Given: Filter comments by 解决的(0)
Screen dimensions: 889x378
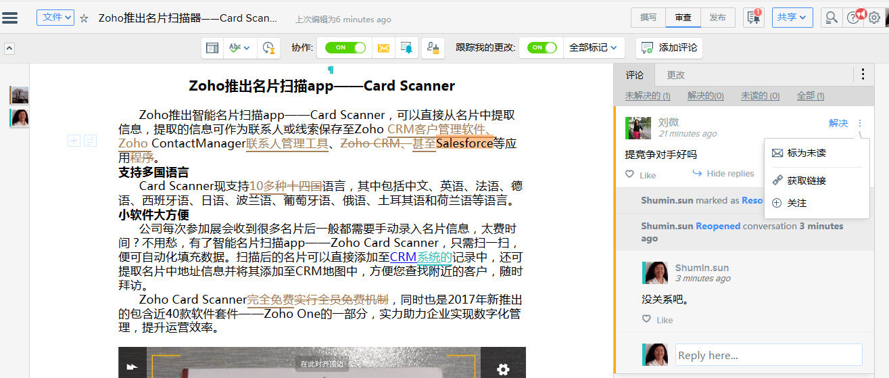Looking at the screenshot, I should click(706, 96).
